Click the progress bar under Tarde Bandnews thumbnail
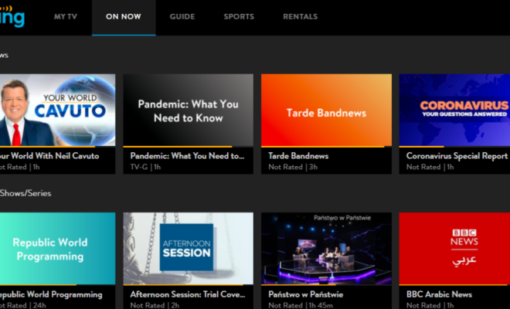 tap(326, 147)
